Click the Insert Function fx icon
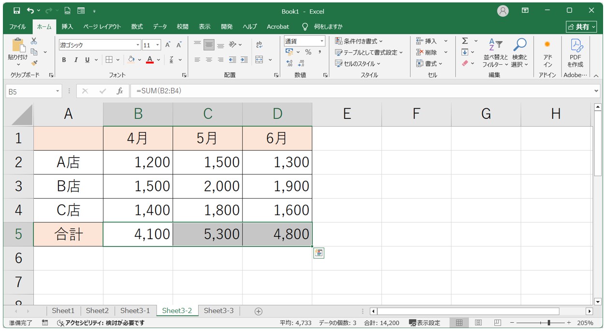 click(120, 91)
